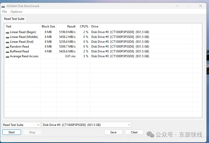Select the Buffered Read row label

tap(19, 51)
